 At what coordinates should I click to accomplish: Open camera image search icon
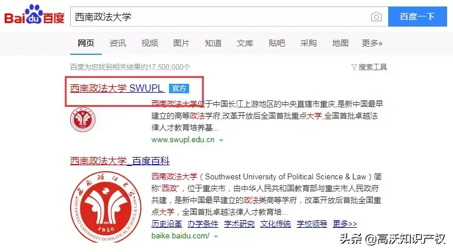376,17
